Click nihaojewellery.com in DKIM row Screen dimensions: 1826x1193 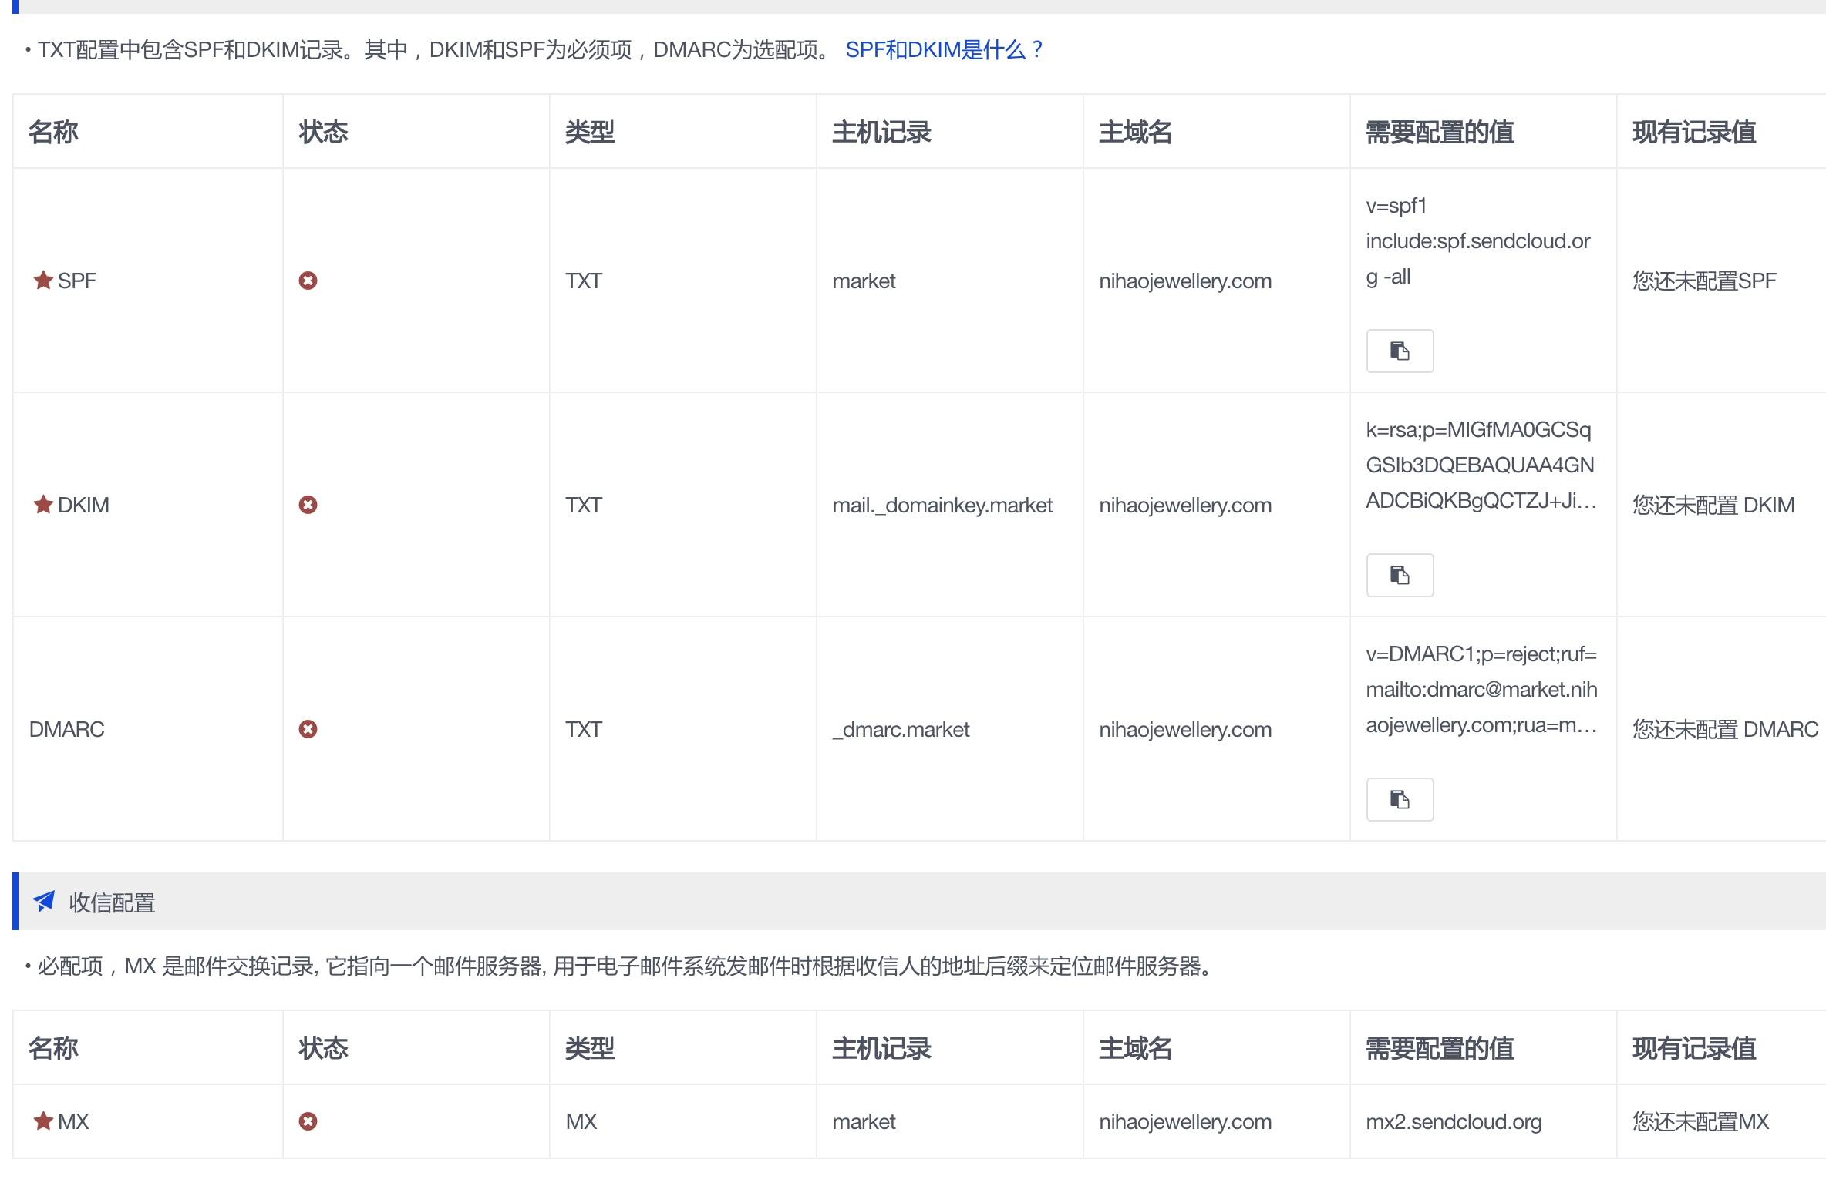(1185, 505)
